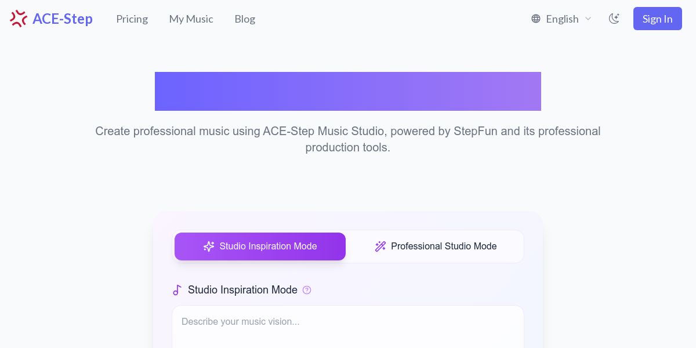
Task: Click the globe language icon
Action: pos(536,19)
